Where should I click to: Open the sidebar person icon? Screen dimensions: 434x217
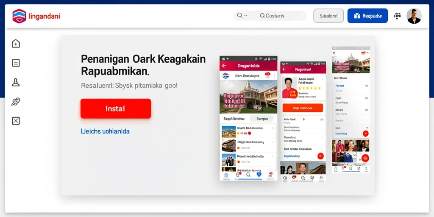(16, 83)
